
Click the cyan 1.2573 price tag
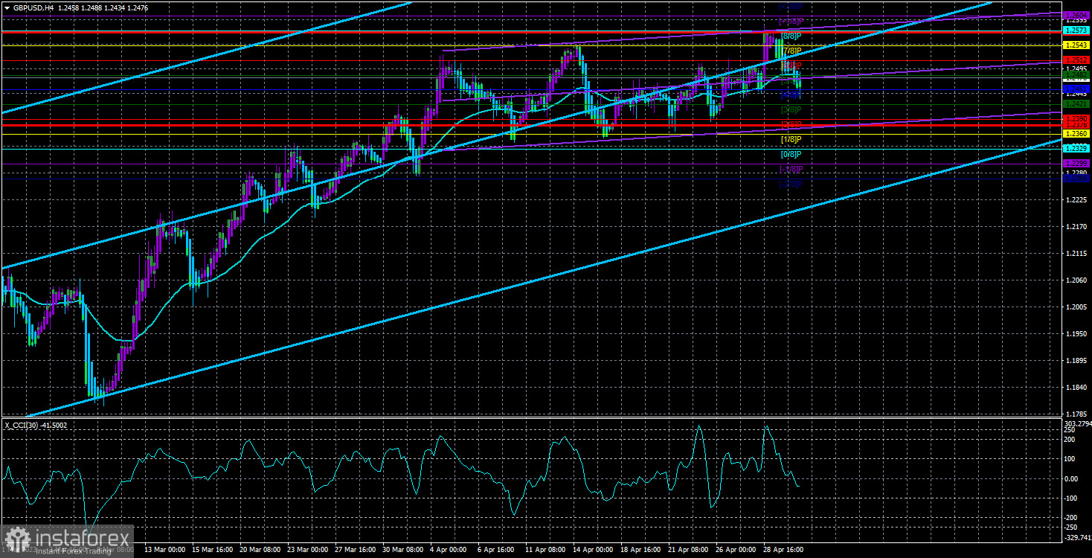(1076, 31)
